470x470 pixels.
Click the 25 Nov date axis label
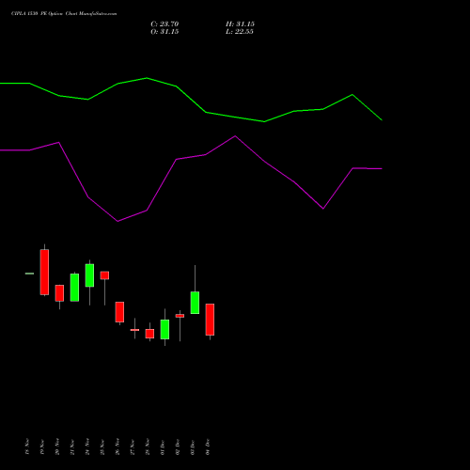tap(102, 446)
